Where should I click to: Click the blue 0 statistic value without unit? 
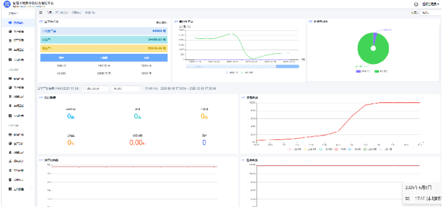coord(204,142)
